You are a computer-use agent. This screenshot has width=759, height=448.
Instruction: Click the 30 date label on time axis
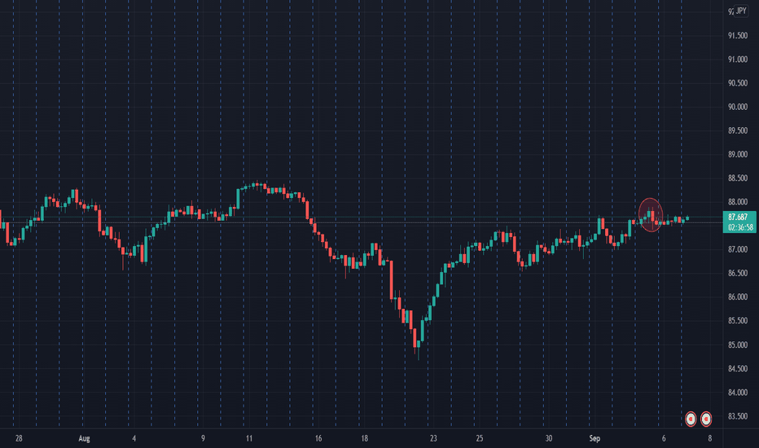(x=548, y=438)
